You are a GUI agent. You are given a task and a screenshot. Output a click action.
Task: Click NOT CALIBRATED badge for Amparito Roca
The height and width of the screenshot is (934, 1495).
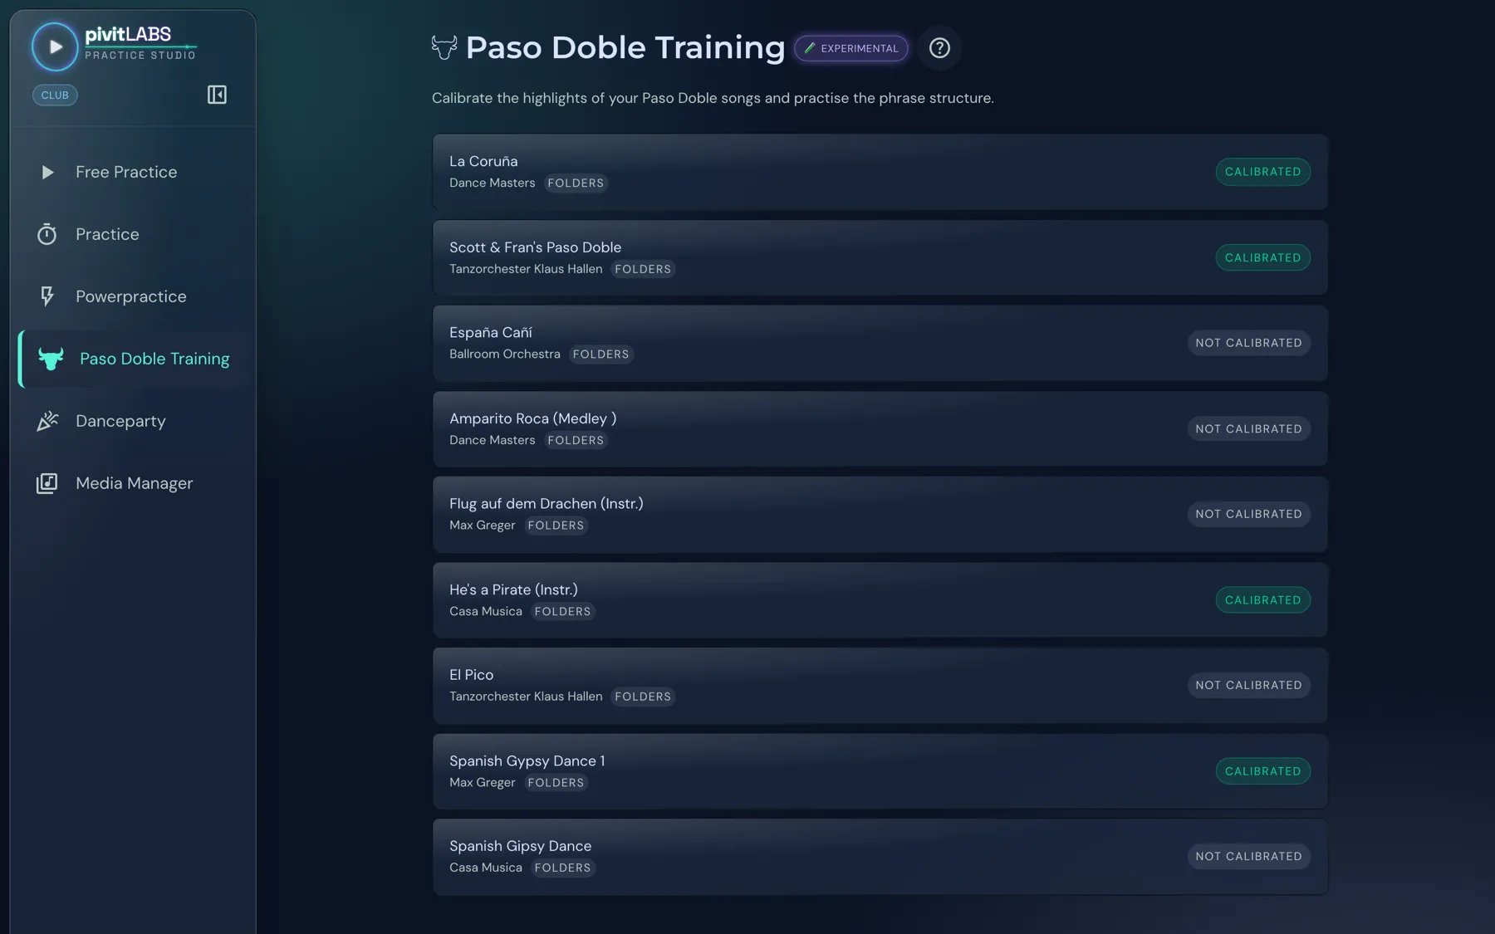click(1248, 428)
